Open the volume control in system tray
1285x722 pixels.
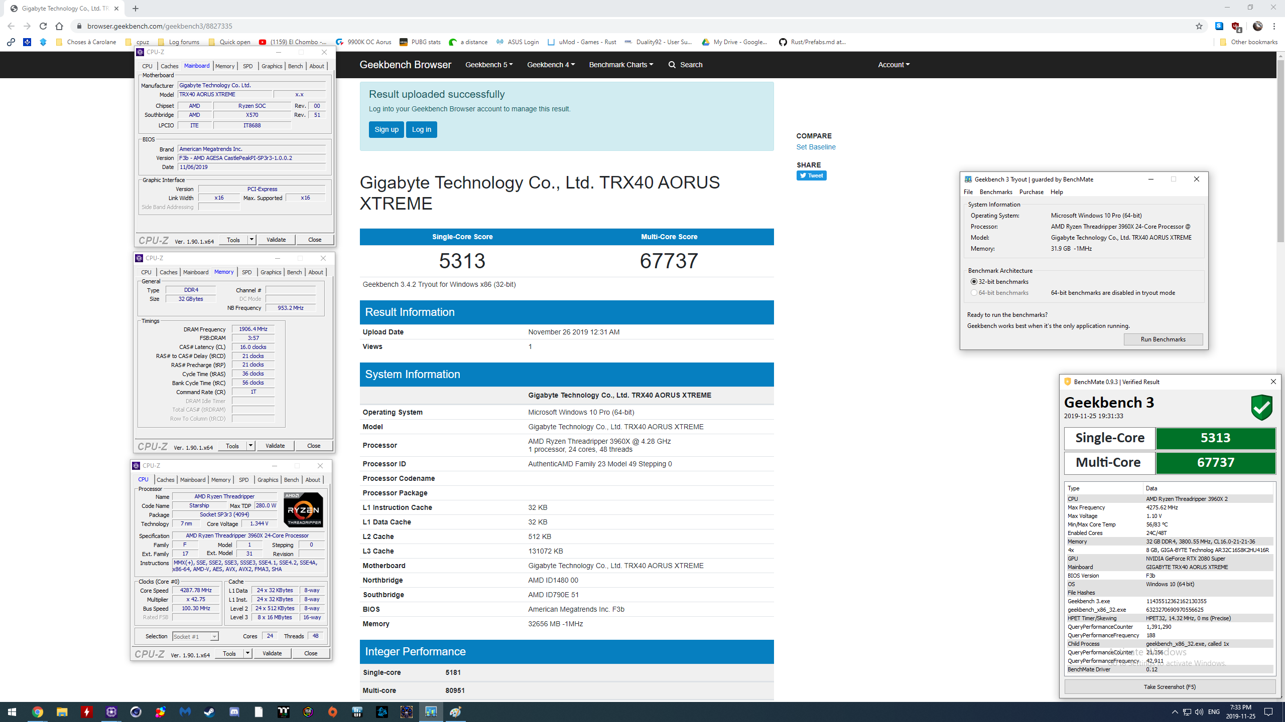[x=1199, y=712]
